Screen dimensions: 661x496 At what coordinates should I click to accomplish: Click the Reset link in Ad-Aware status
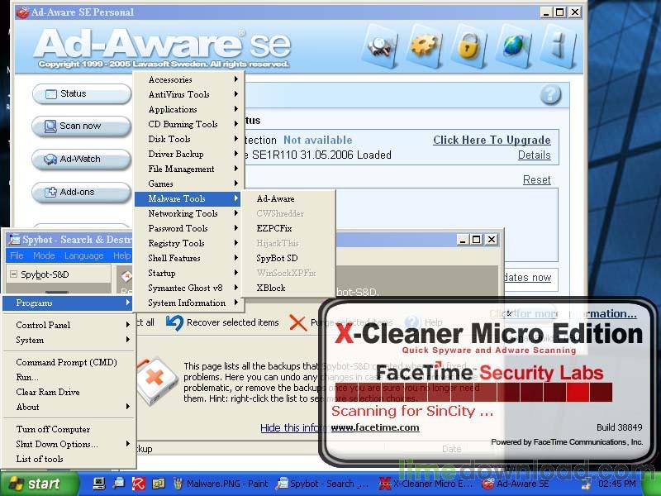pos(536,179)
